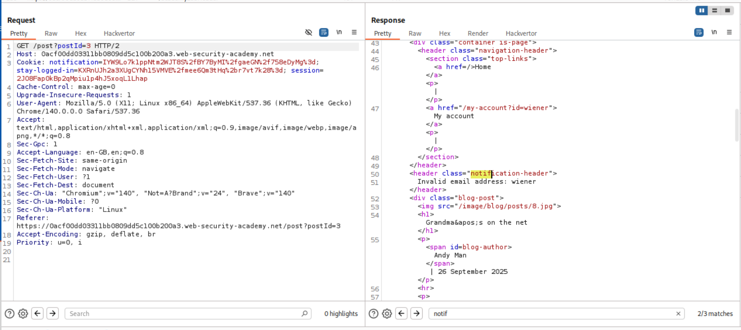This screenshot has height=330, width=741.
Task: Go to next match in Response search
Action: [417, 314]
